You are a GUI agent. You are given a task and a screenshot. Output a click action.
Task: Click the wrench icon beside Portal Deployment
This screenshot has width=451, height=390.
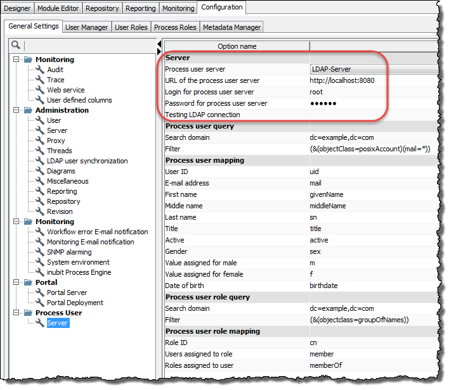[x=40, y=303]
